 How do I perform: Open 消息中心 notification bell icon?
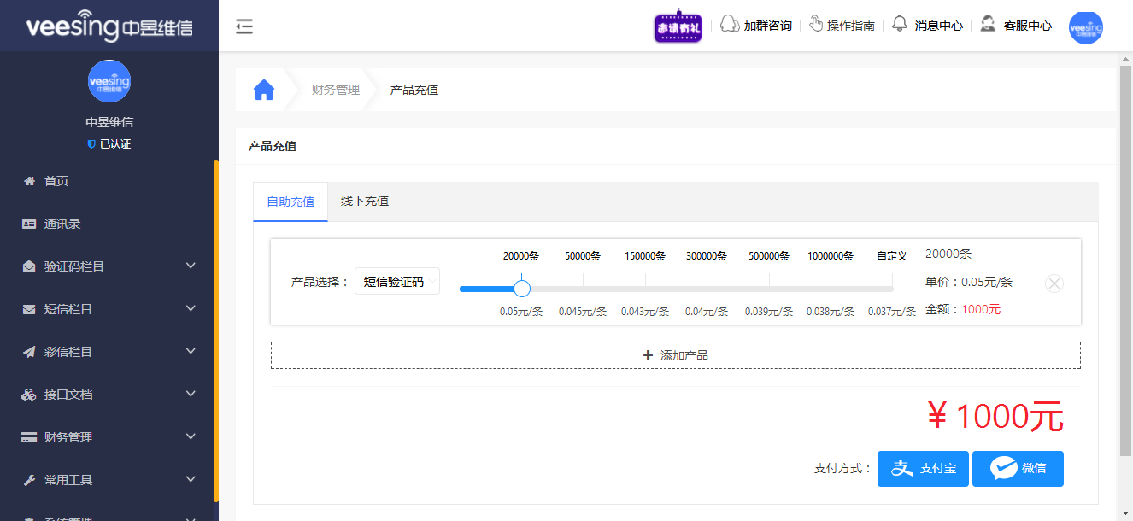(900, 25)
